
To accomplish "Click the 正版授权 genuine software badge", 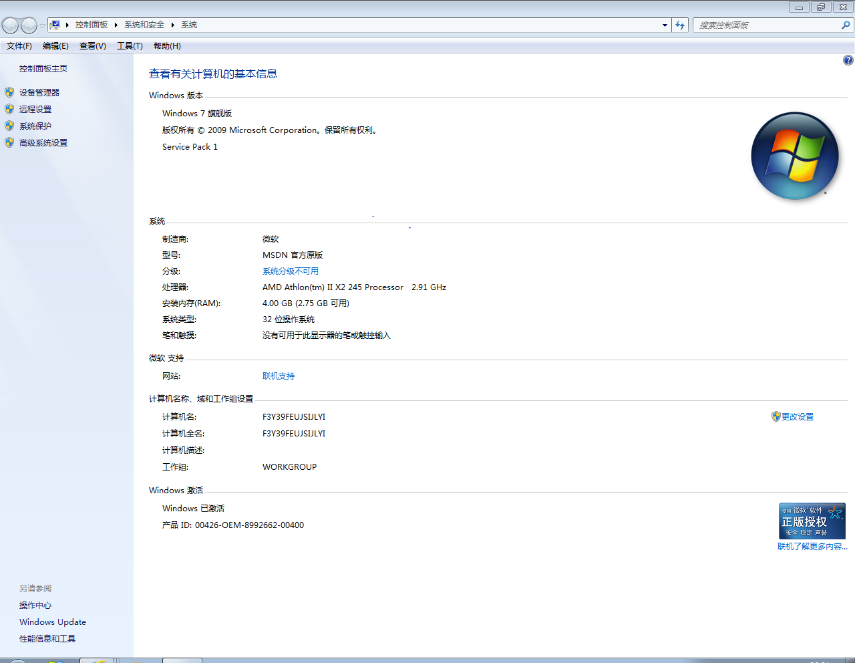I will pos(812,521).
